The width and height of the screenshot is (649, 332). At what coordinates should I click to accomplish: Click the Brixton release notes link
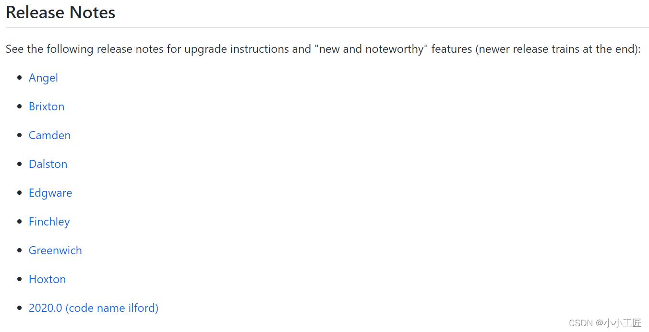(47, 107)
